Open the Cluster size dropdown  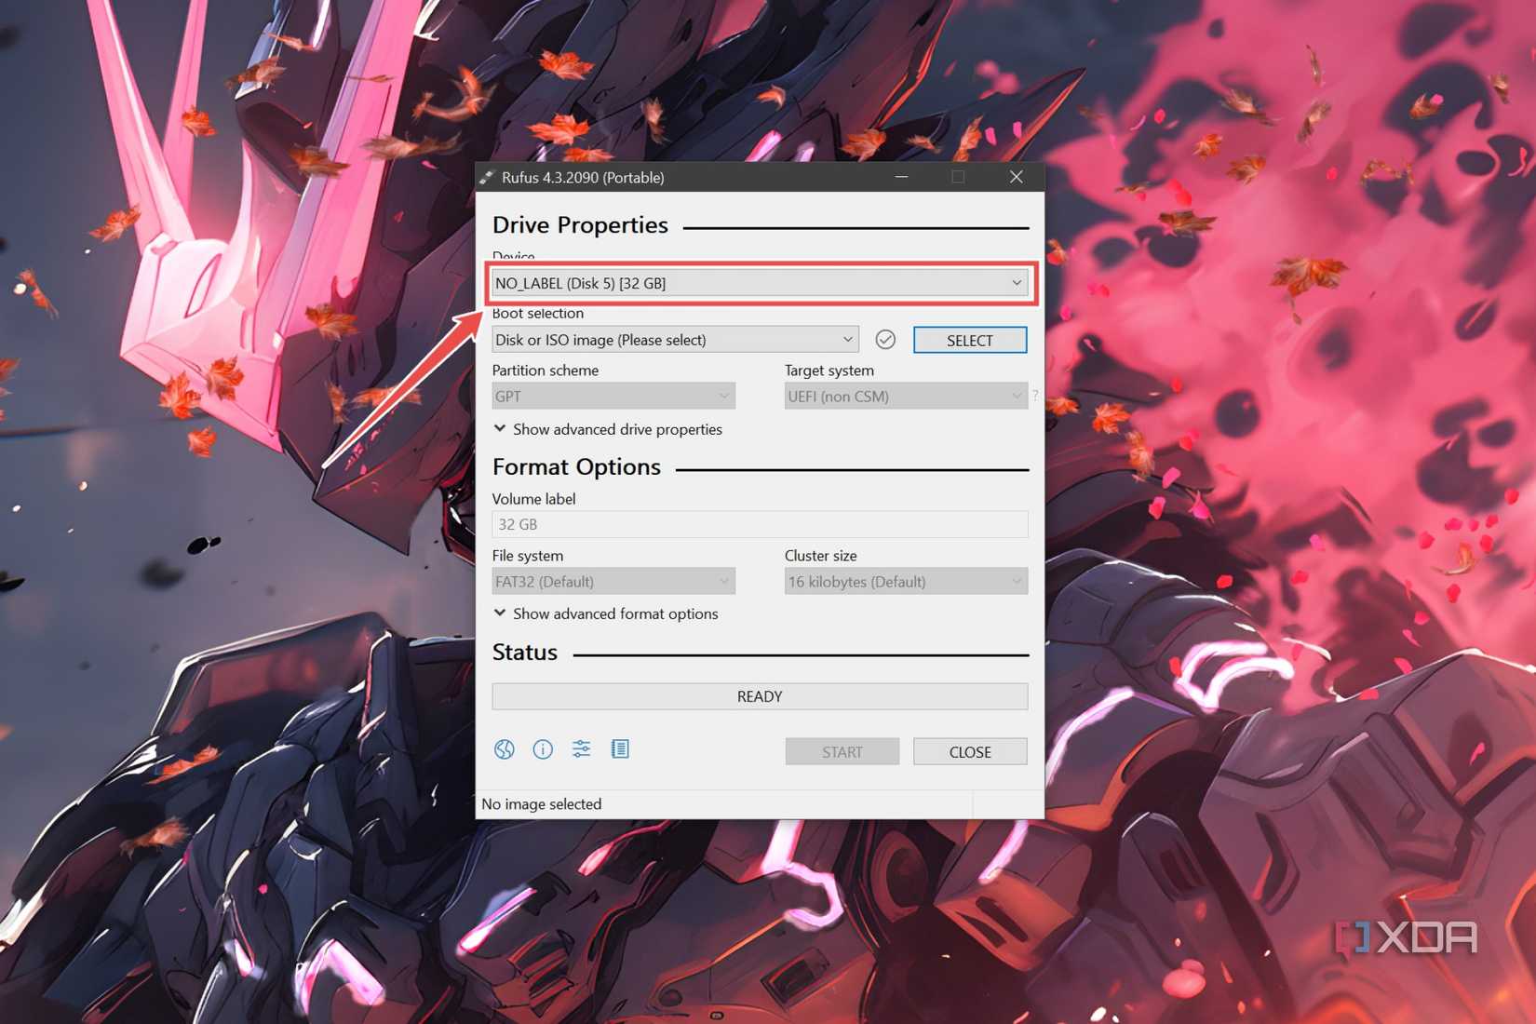906,582
